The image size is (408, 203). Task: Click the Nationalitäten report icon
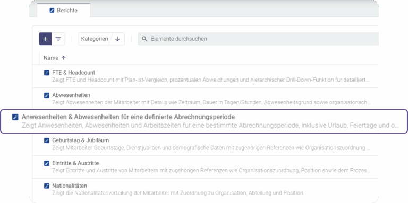pos(47,186)
